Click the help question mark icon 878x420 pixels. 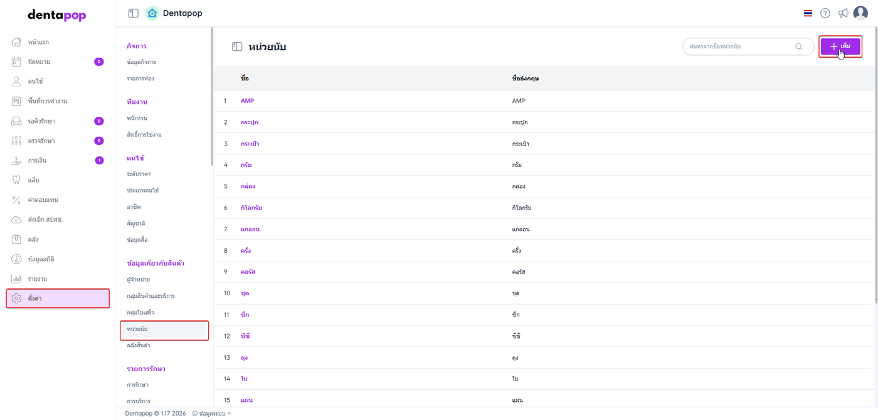pos(825,13)
